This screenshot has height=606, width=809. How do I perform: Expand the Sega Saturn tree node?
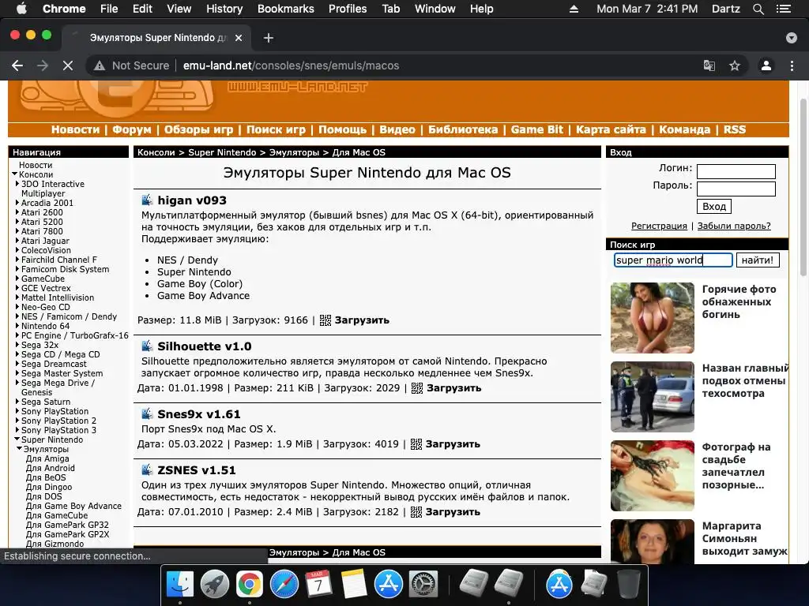[x=17, y=402]
